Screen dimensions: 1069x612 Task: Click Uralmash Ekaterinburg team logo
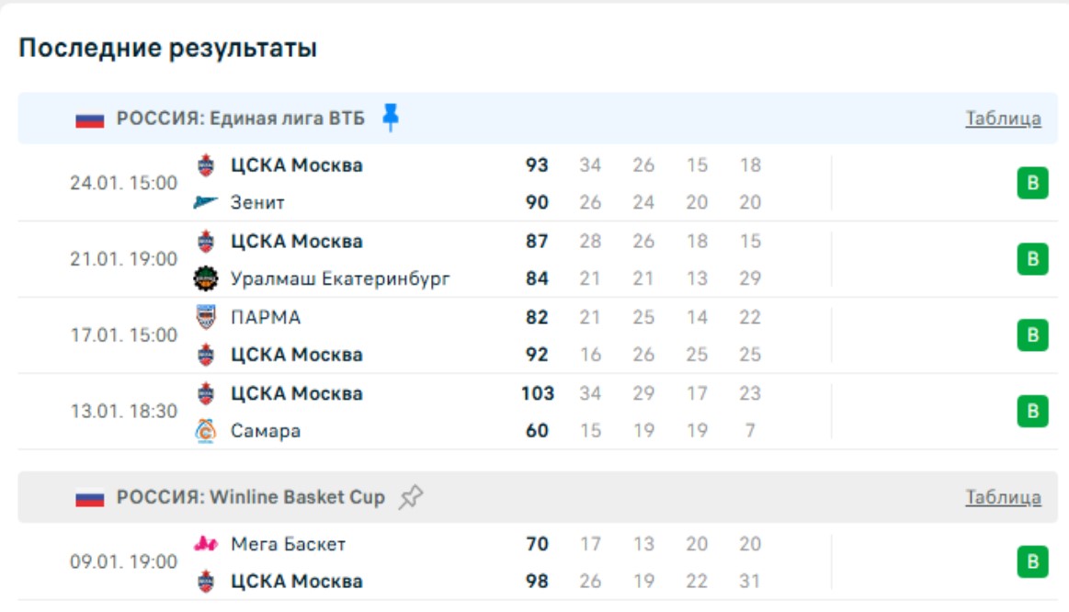click(x=205, y=278)
